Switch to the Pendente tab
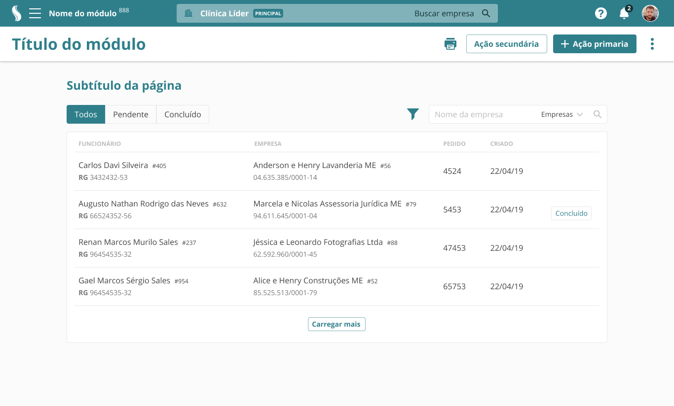This screenshot has height=406, width=674. [131, 114]
